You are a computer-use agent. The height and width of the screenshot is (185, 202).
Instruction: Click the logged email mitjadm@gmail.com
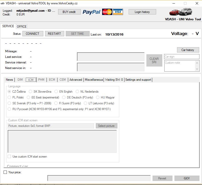pyautogui.click(x=30, y=11)
